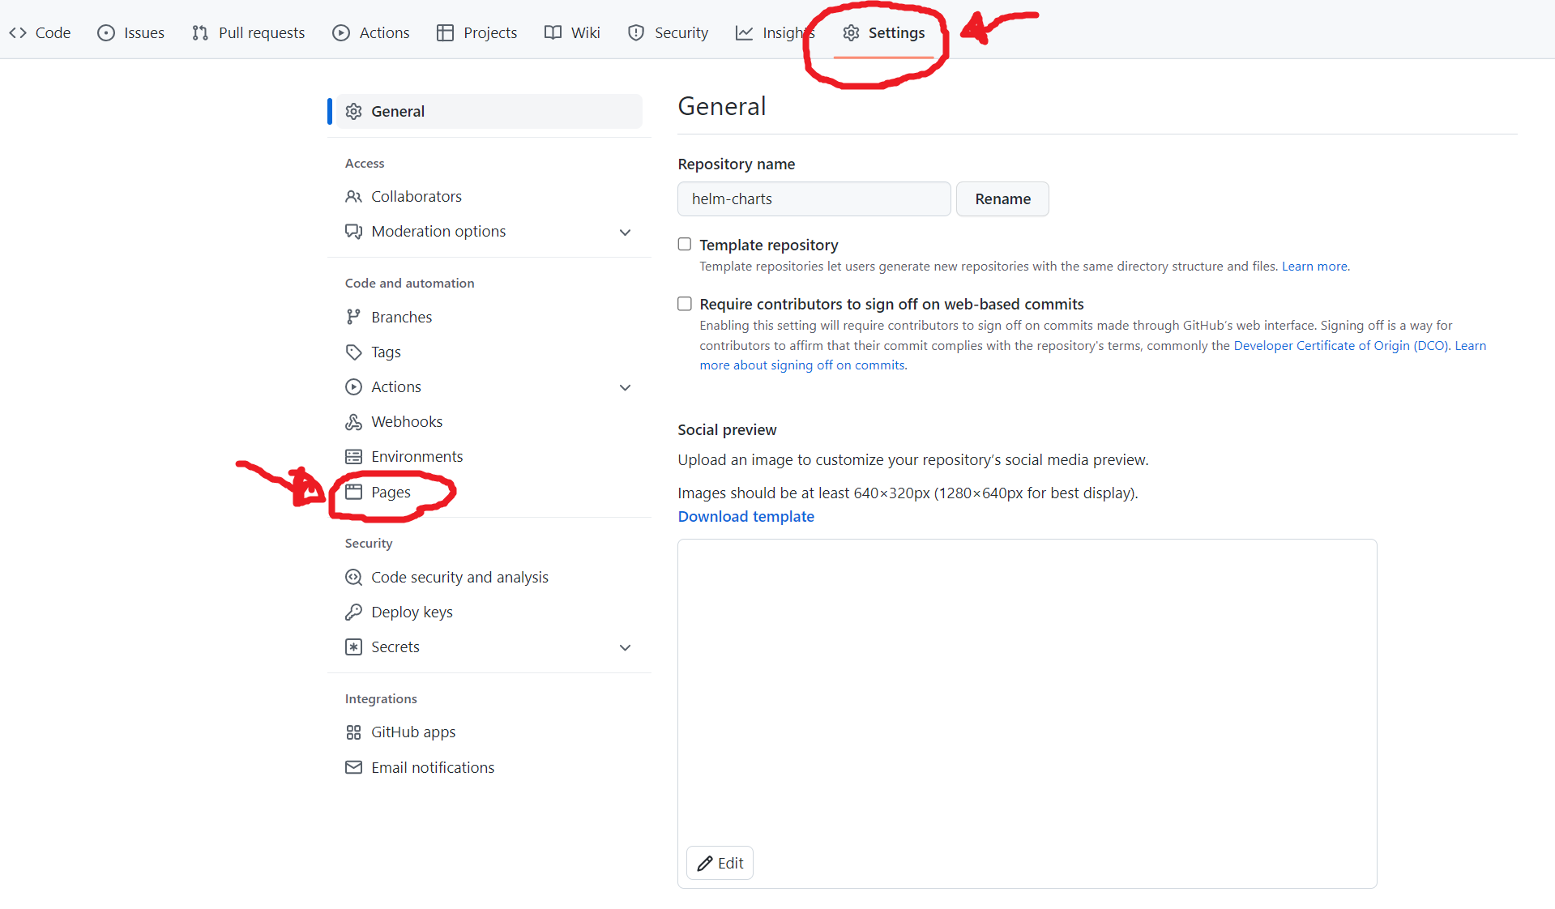Click the Insights graph icon
1555x909 pixels.
(x=744, y=32)
